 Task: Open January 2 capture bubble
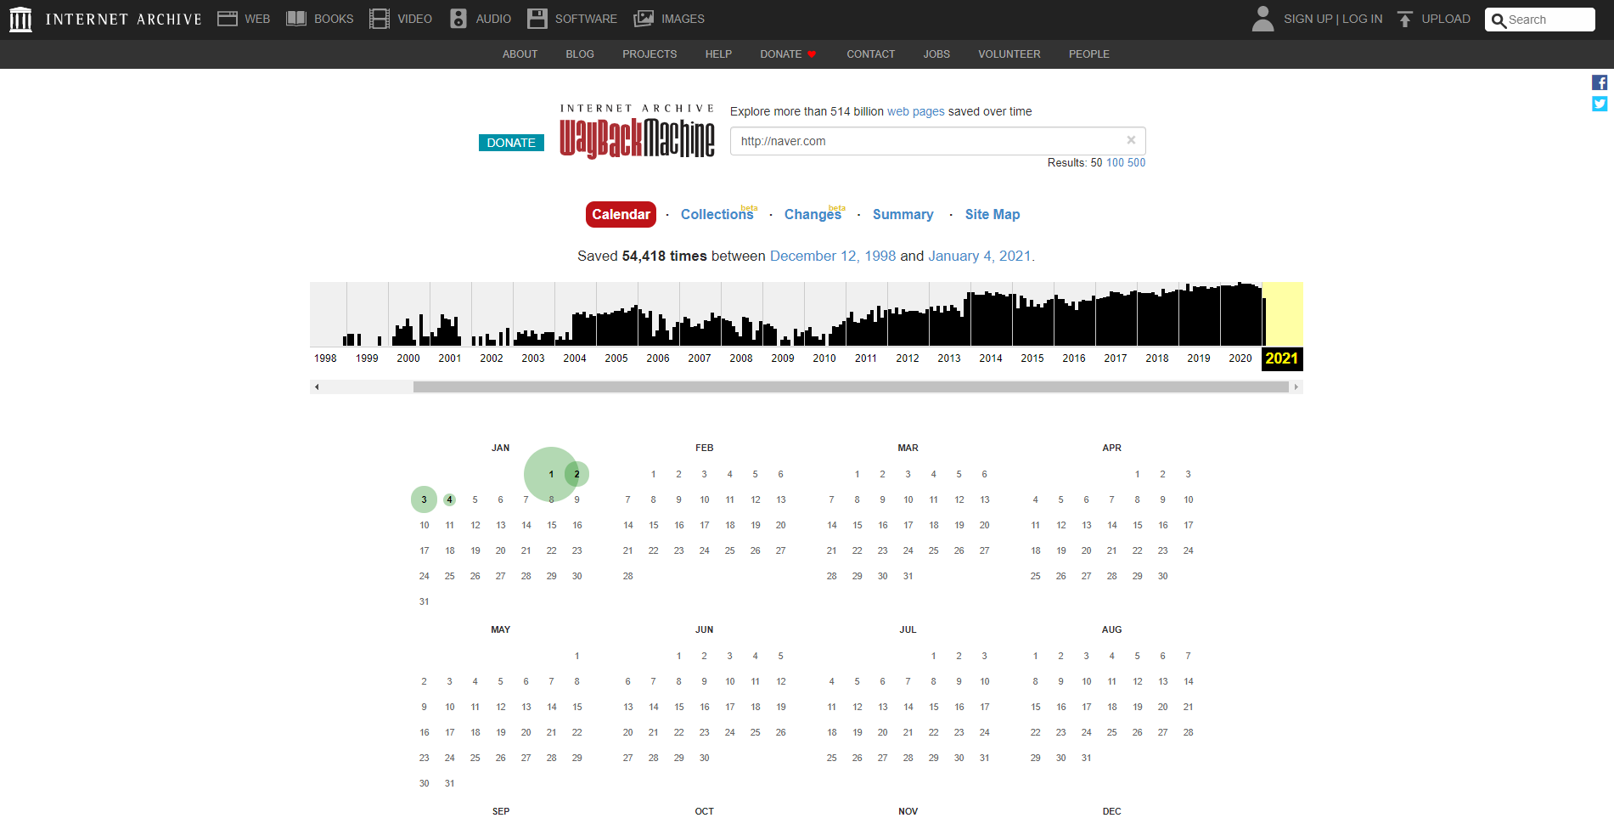[577, 474]
